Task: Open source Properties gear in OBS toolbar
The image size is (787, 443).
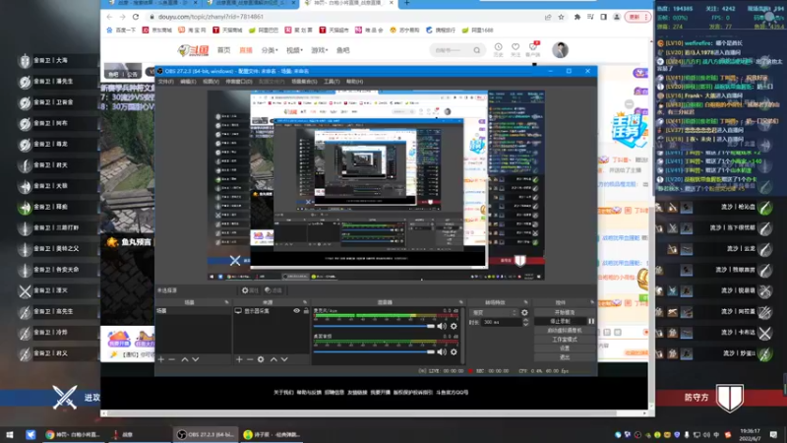Action: (250, 290)
